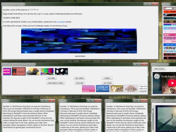Click the To Be Found channel avatar

click(157, 77)
